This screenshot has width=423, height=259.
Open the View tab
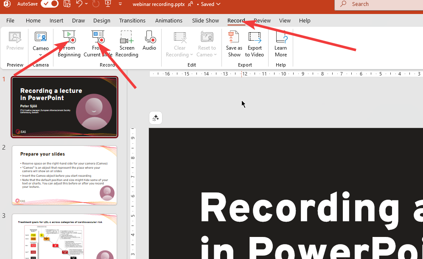(285, 20)
